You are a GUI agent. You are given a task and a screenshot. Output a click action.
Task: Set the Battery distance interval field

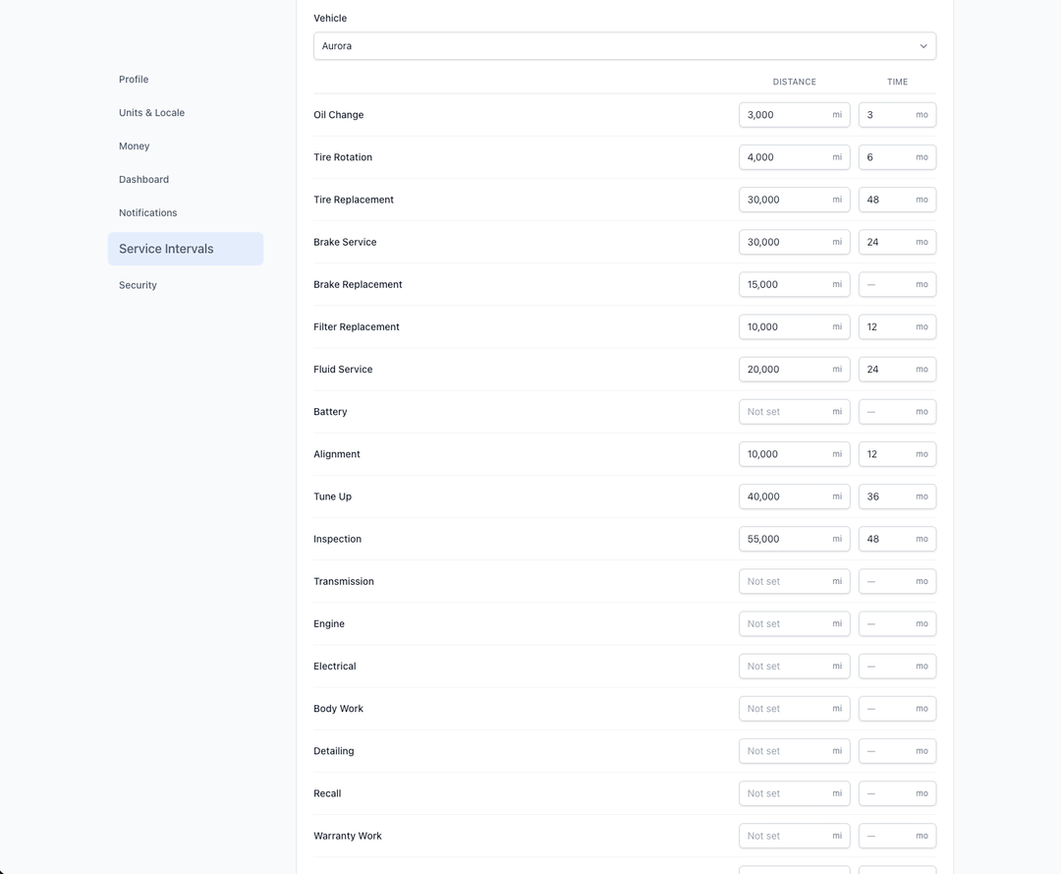coord(786,412)
